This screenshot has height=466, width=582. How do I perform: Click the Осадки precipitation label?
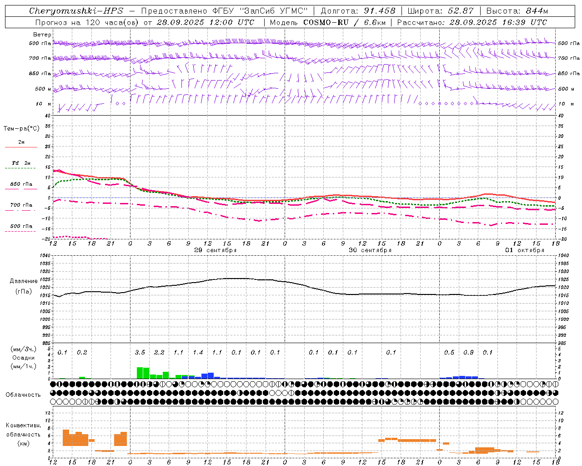(x=23, y=358)
